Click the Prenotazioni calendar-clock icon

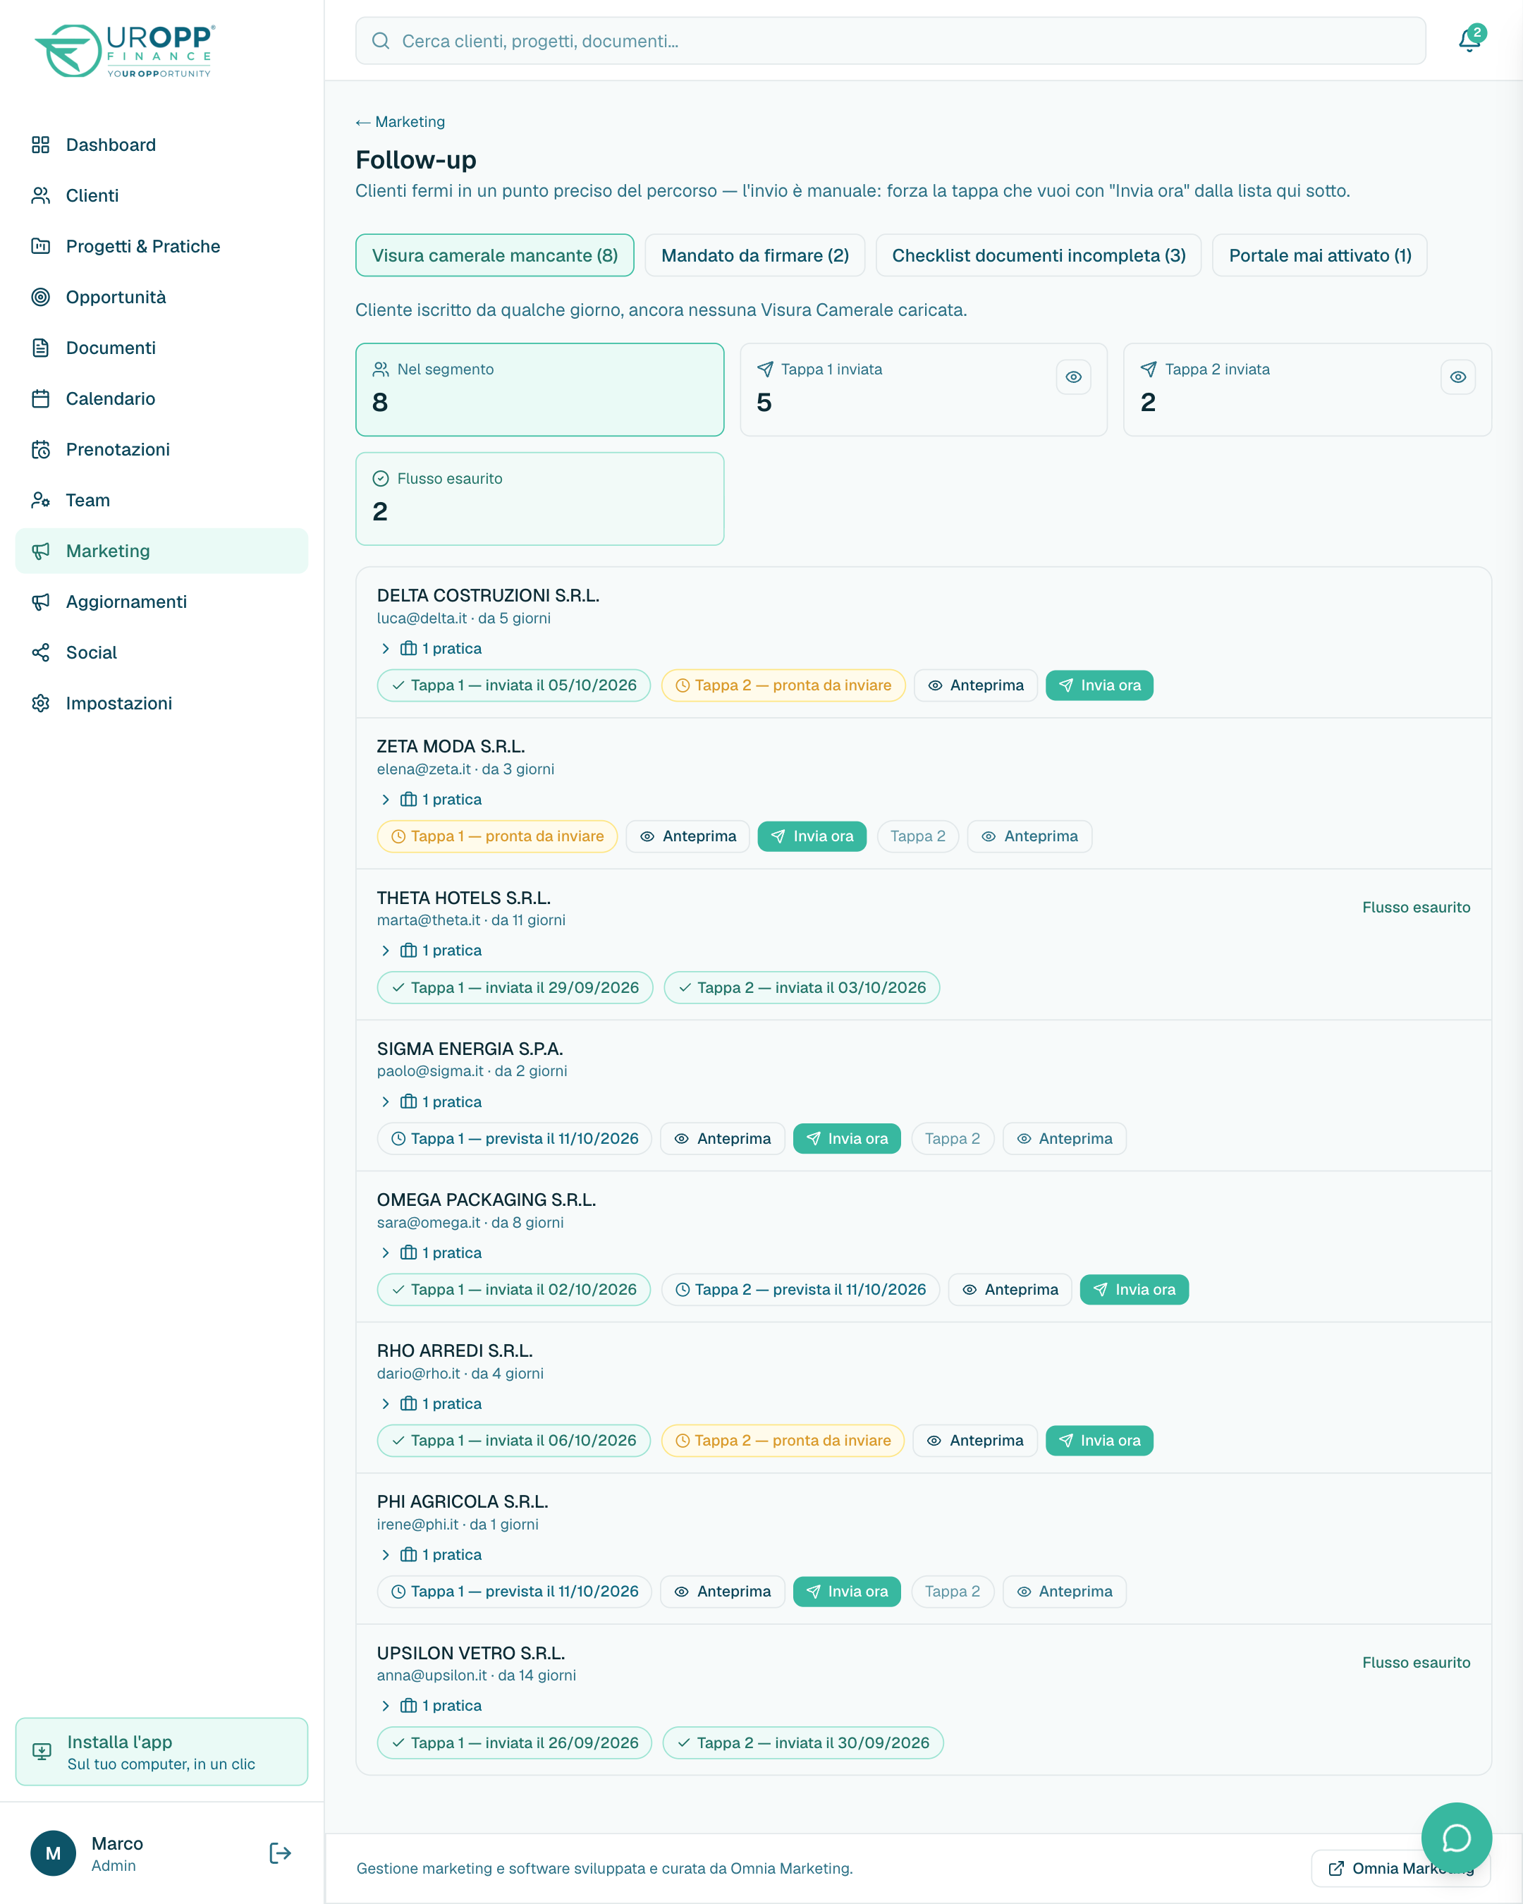coord(41,449)
